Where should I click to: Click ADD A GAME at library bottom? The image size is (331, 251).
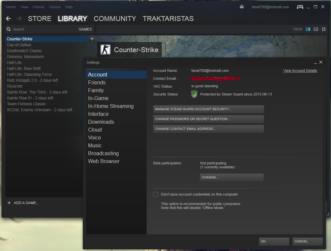pyautogui.click(x=26, y=203)
